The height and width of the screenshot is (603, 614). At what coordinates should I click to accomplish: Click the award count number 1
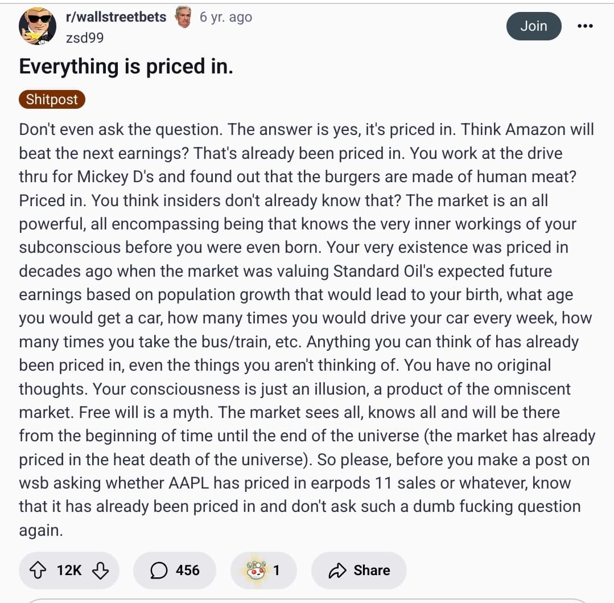coord(277,570)
